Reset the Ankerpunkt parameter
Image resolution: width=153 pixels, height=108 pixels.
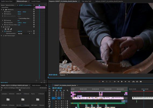pos(34,22)
